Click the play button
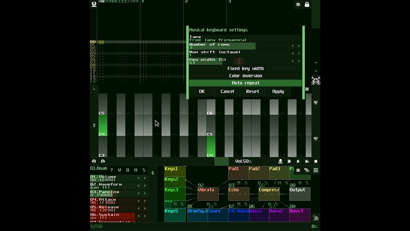The image size is (410, 231). (x=298, y=161)
